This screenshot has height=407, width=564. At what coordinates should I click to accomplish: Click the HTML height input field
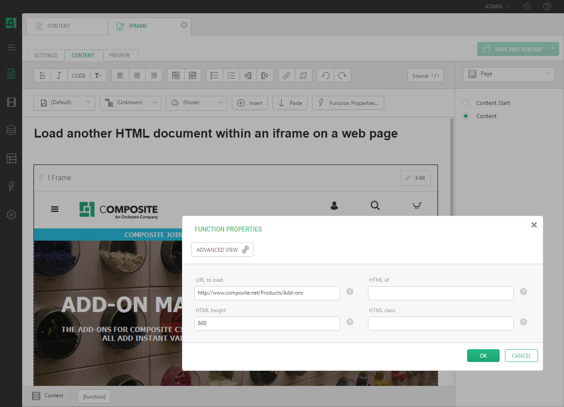click(267, 323)
